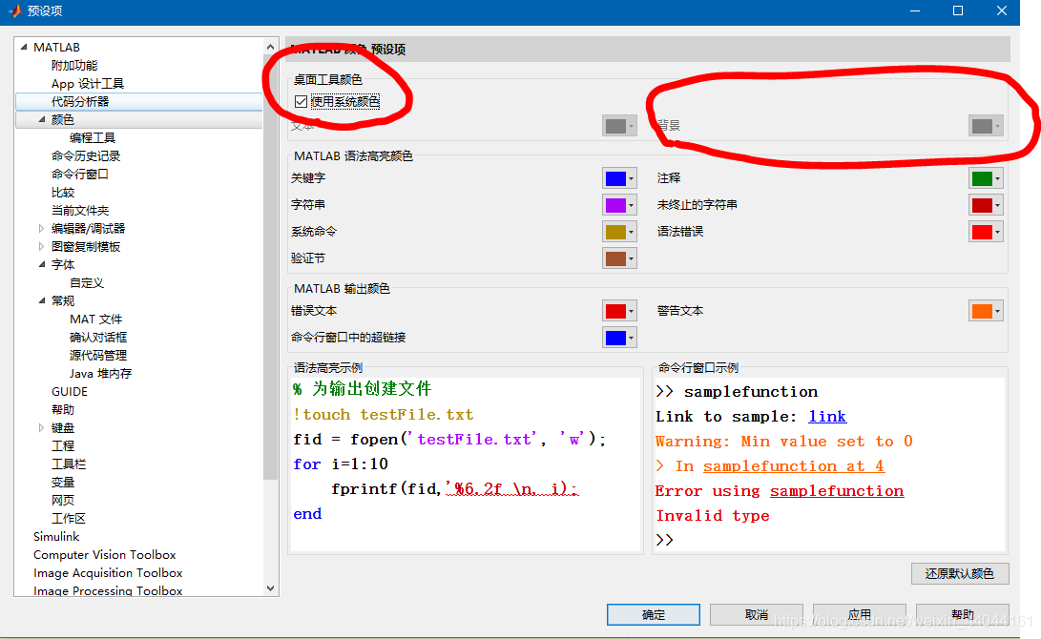The height and width of the screenshot is (639, 1041).
Task: Close the 预设项 window
Action: [x=1002, y=10]
